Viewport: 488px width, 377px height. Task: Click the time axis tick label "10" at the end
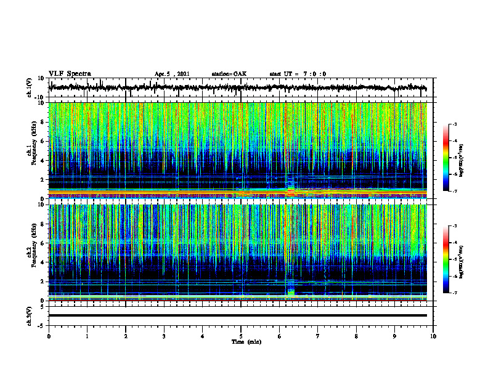[433, 336]
